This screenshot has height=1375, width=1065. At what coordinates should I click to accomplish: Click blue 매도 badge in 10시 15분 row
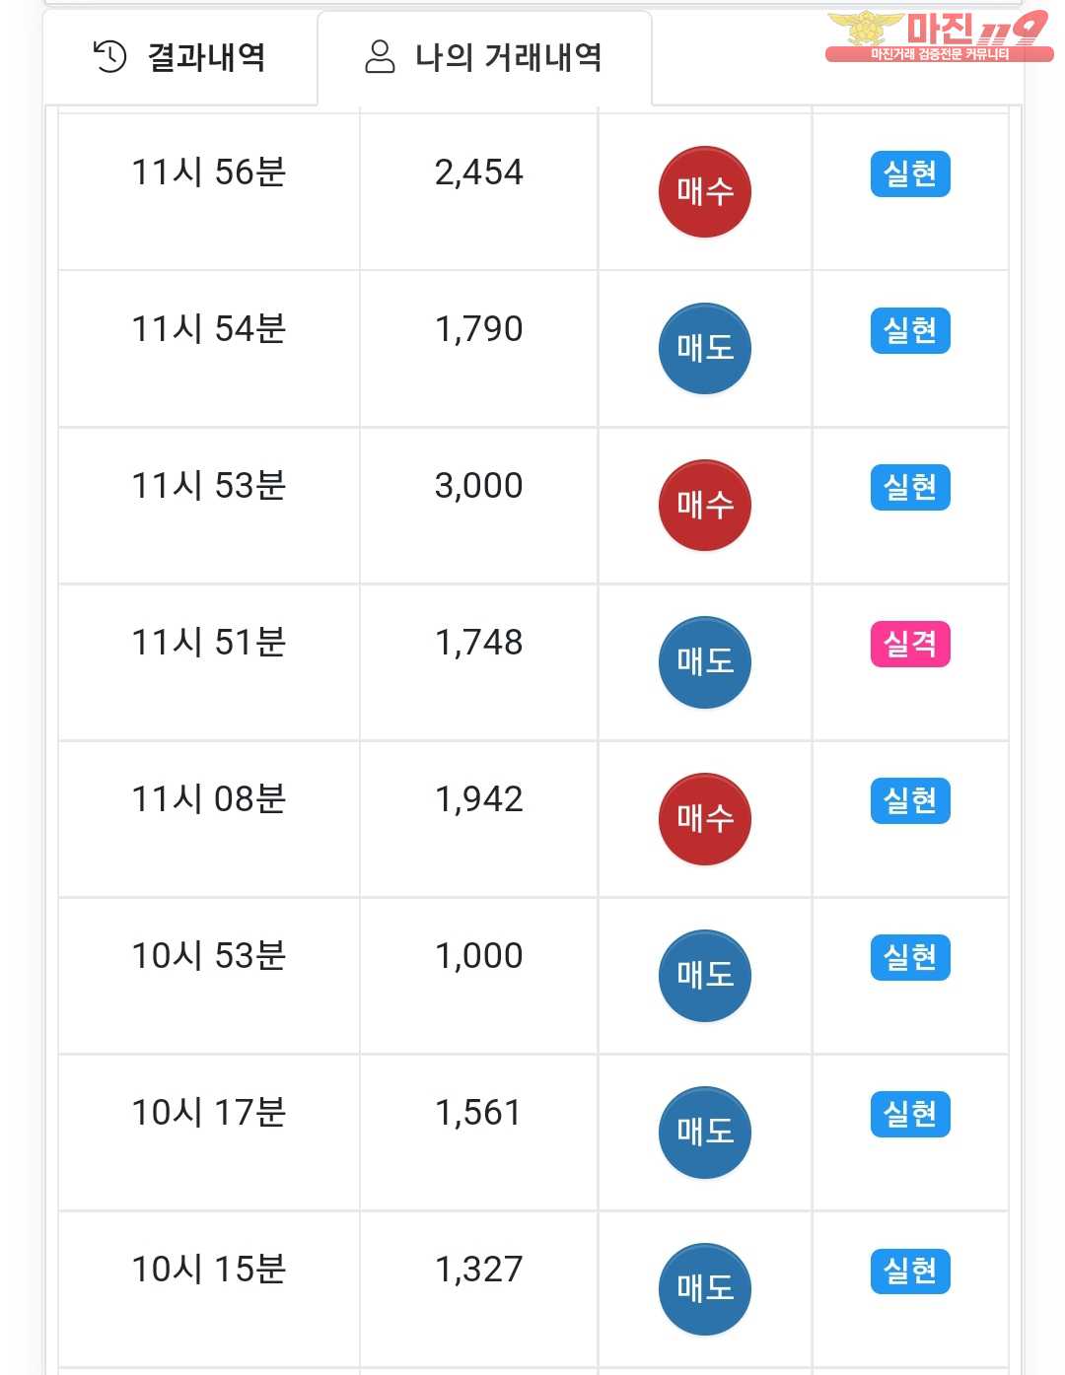[704, 1289]
